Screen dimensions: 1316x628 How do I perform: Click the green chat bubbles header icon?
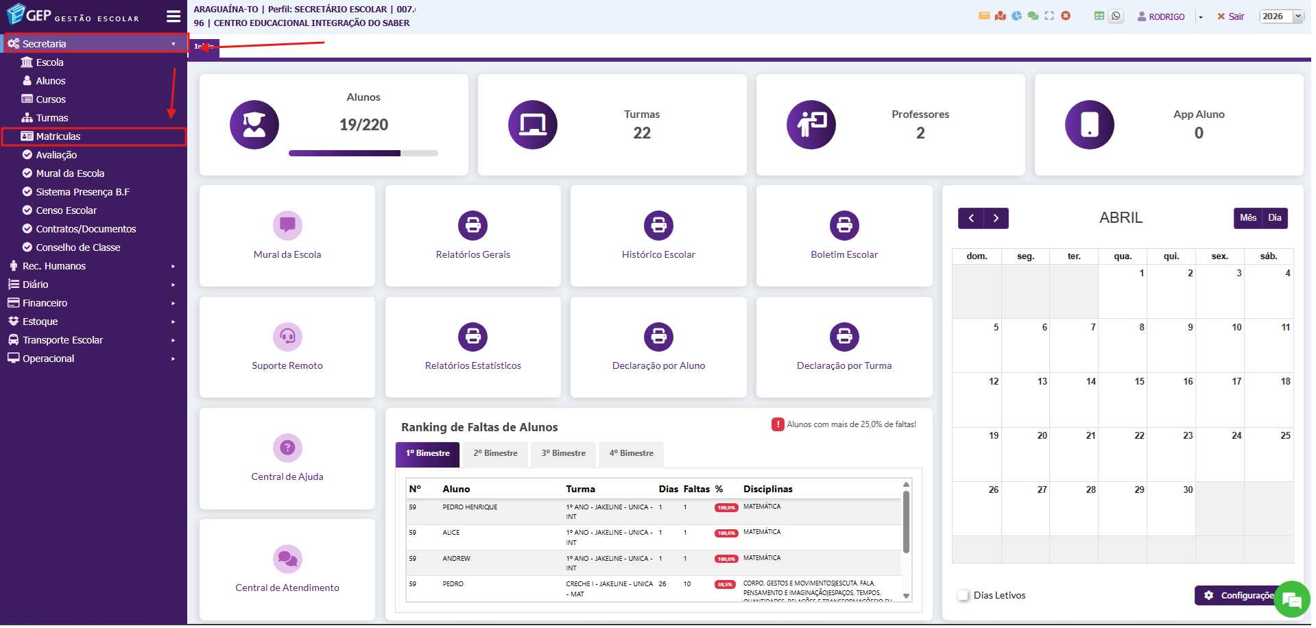(1033, 16)
